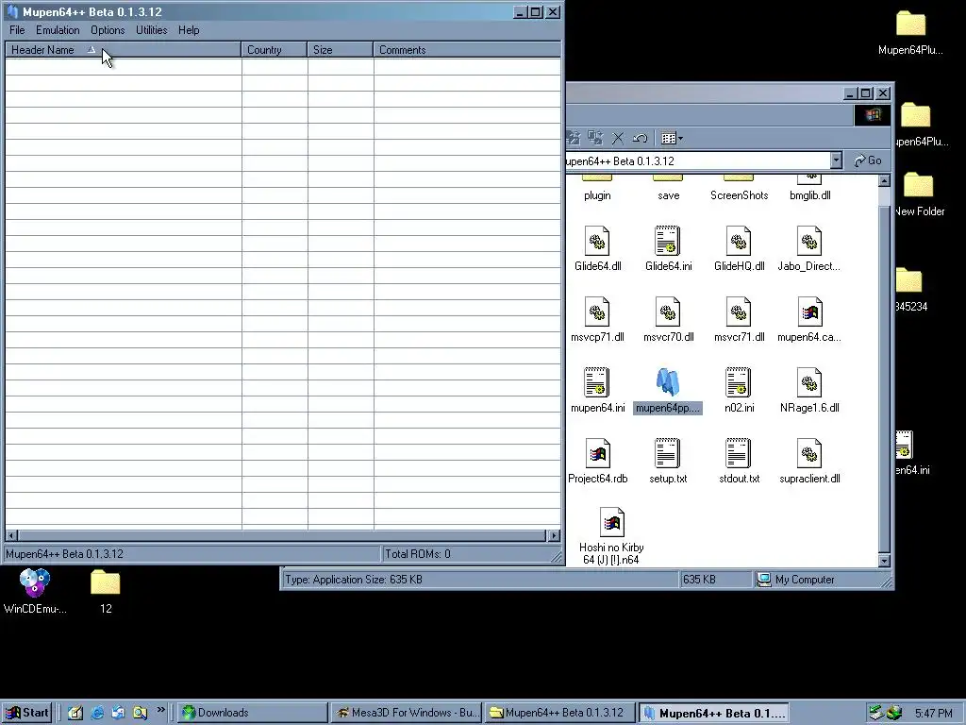Select the setup.txt file icon
966x725 pixels.
[x=668, y=454]
